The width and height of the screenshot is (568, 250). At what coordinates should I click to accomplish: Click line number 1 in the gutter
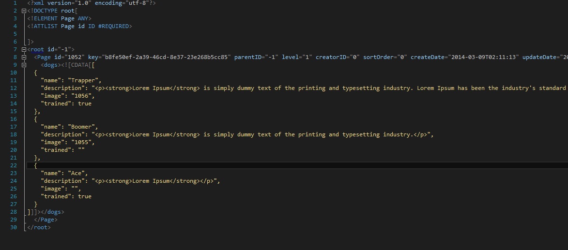[15, 3]
